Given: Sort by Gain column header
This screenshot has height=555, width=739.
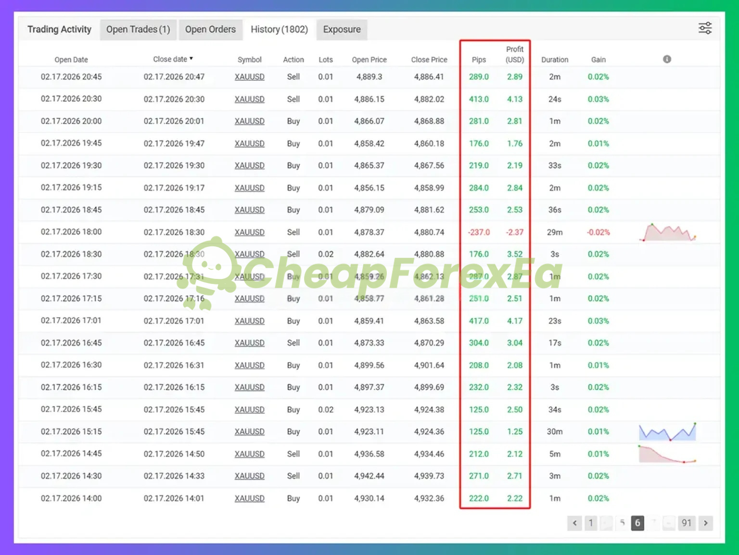Looking at the screenshot, I should tap(598, 60).
